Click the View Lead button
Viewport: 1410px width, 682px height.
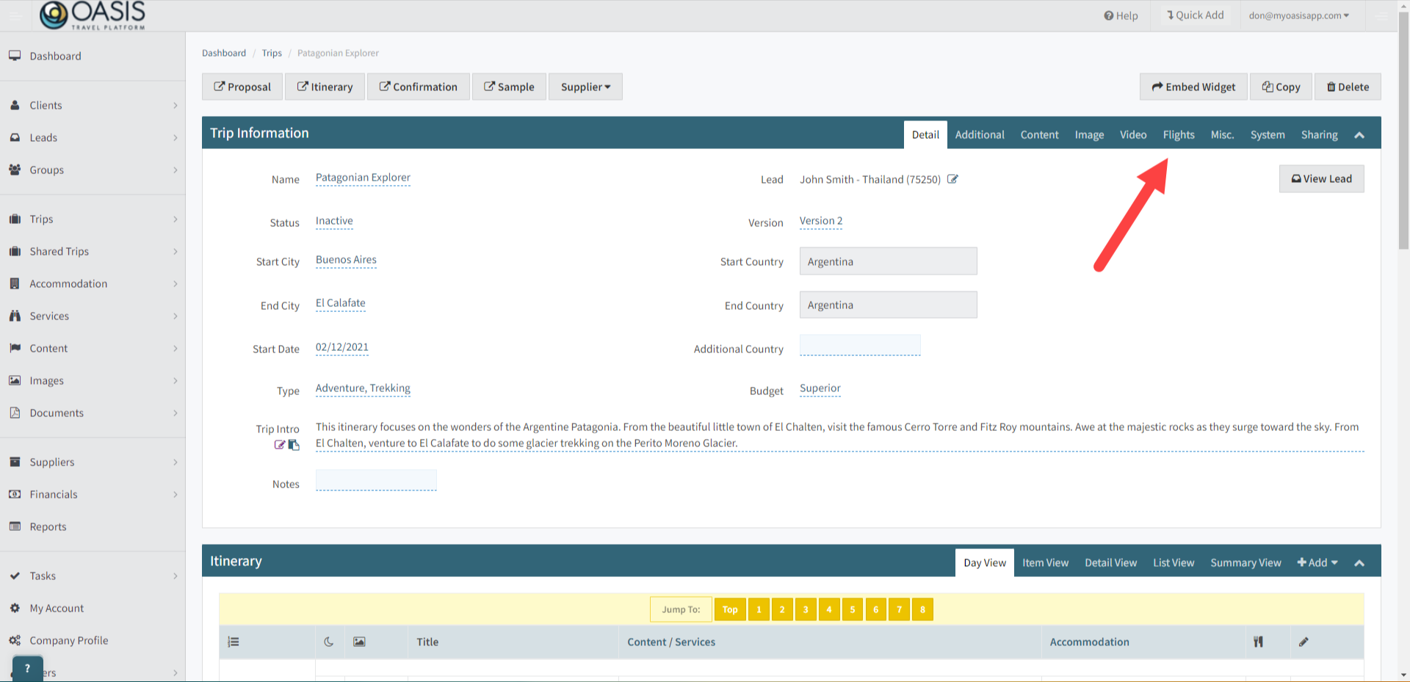point(1321,178)
